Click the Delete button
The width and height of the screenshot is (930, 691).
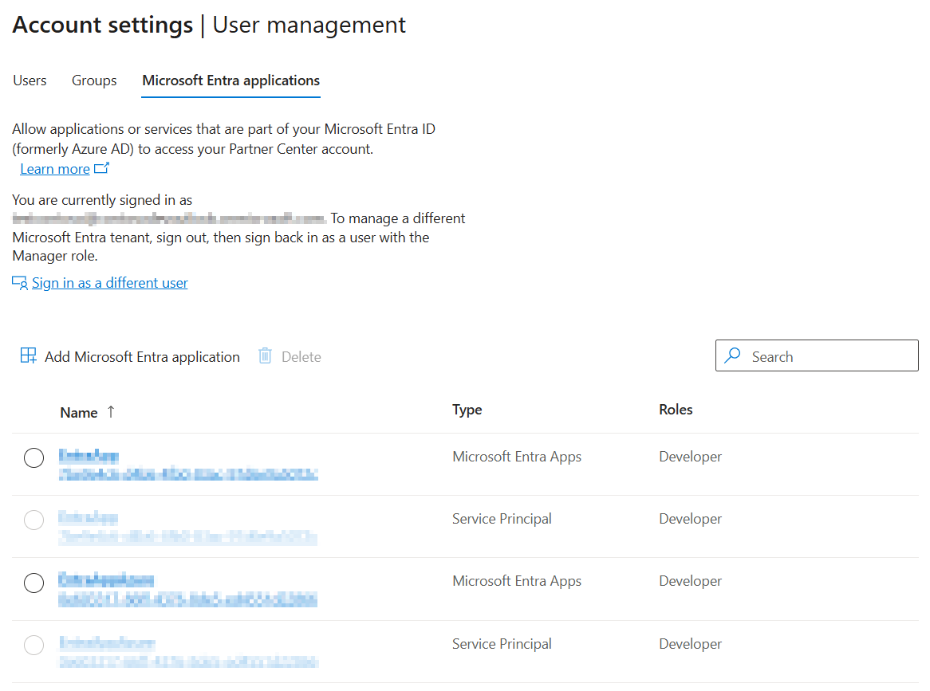pyautogui.click(x=290, y=357)
